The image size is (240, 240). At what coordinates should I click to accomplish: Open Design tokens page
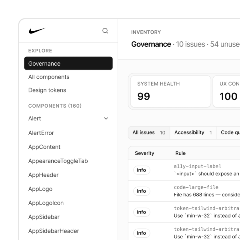click(47, 90)
